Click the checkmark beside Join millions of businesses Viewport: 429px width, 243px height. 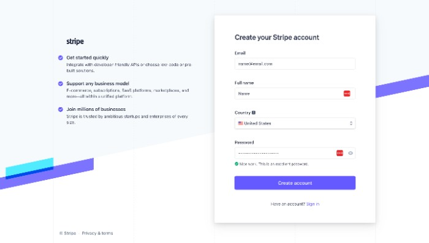tap(61, 110)
